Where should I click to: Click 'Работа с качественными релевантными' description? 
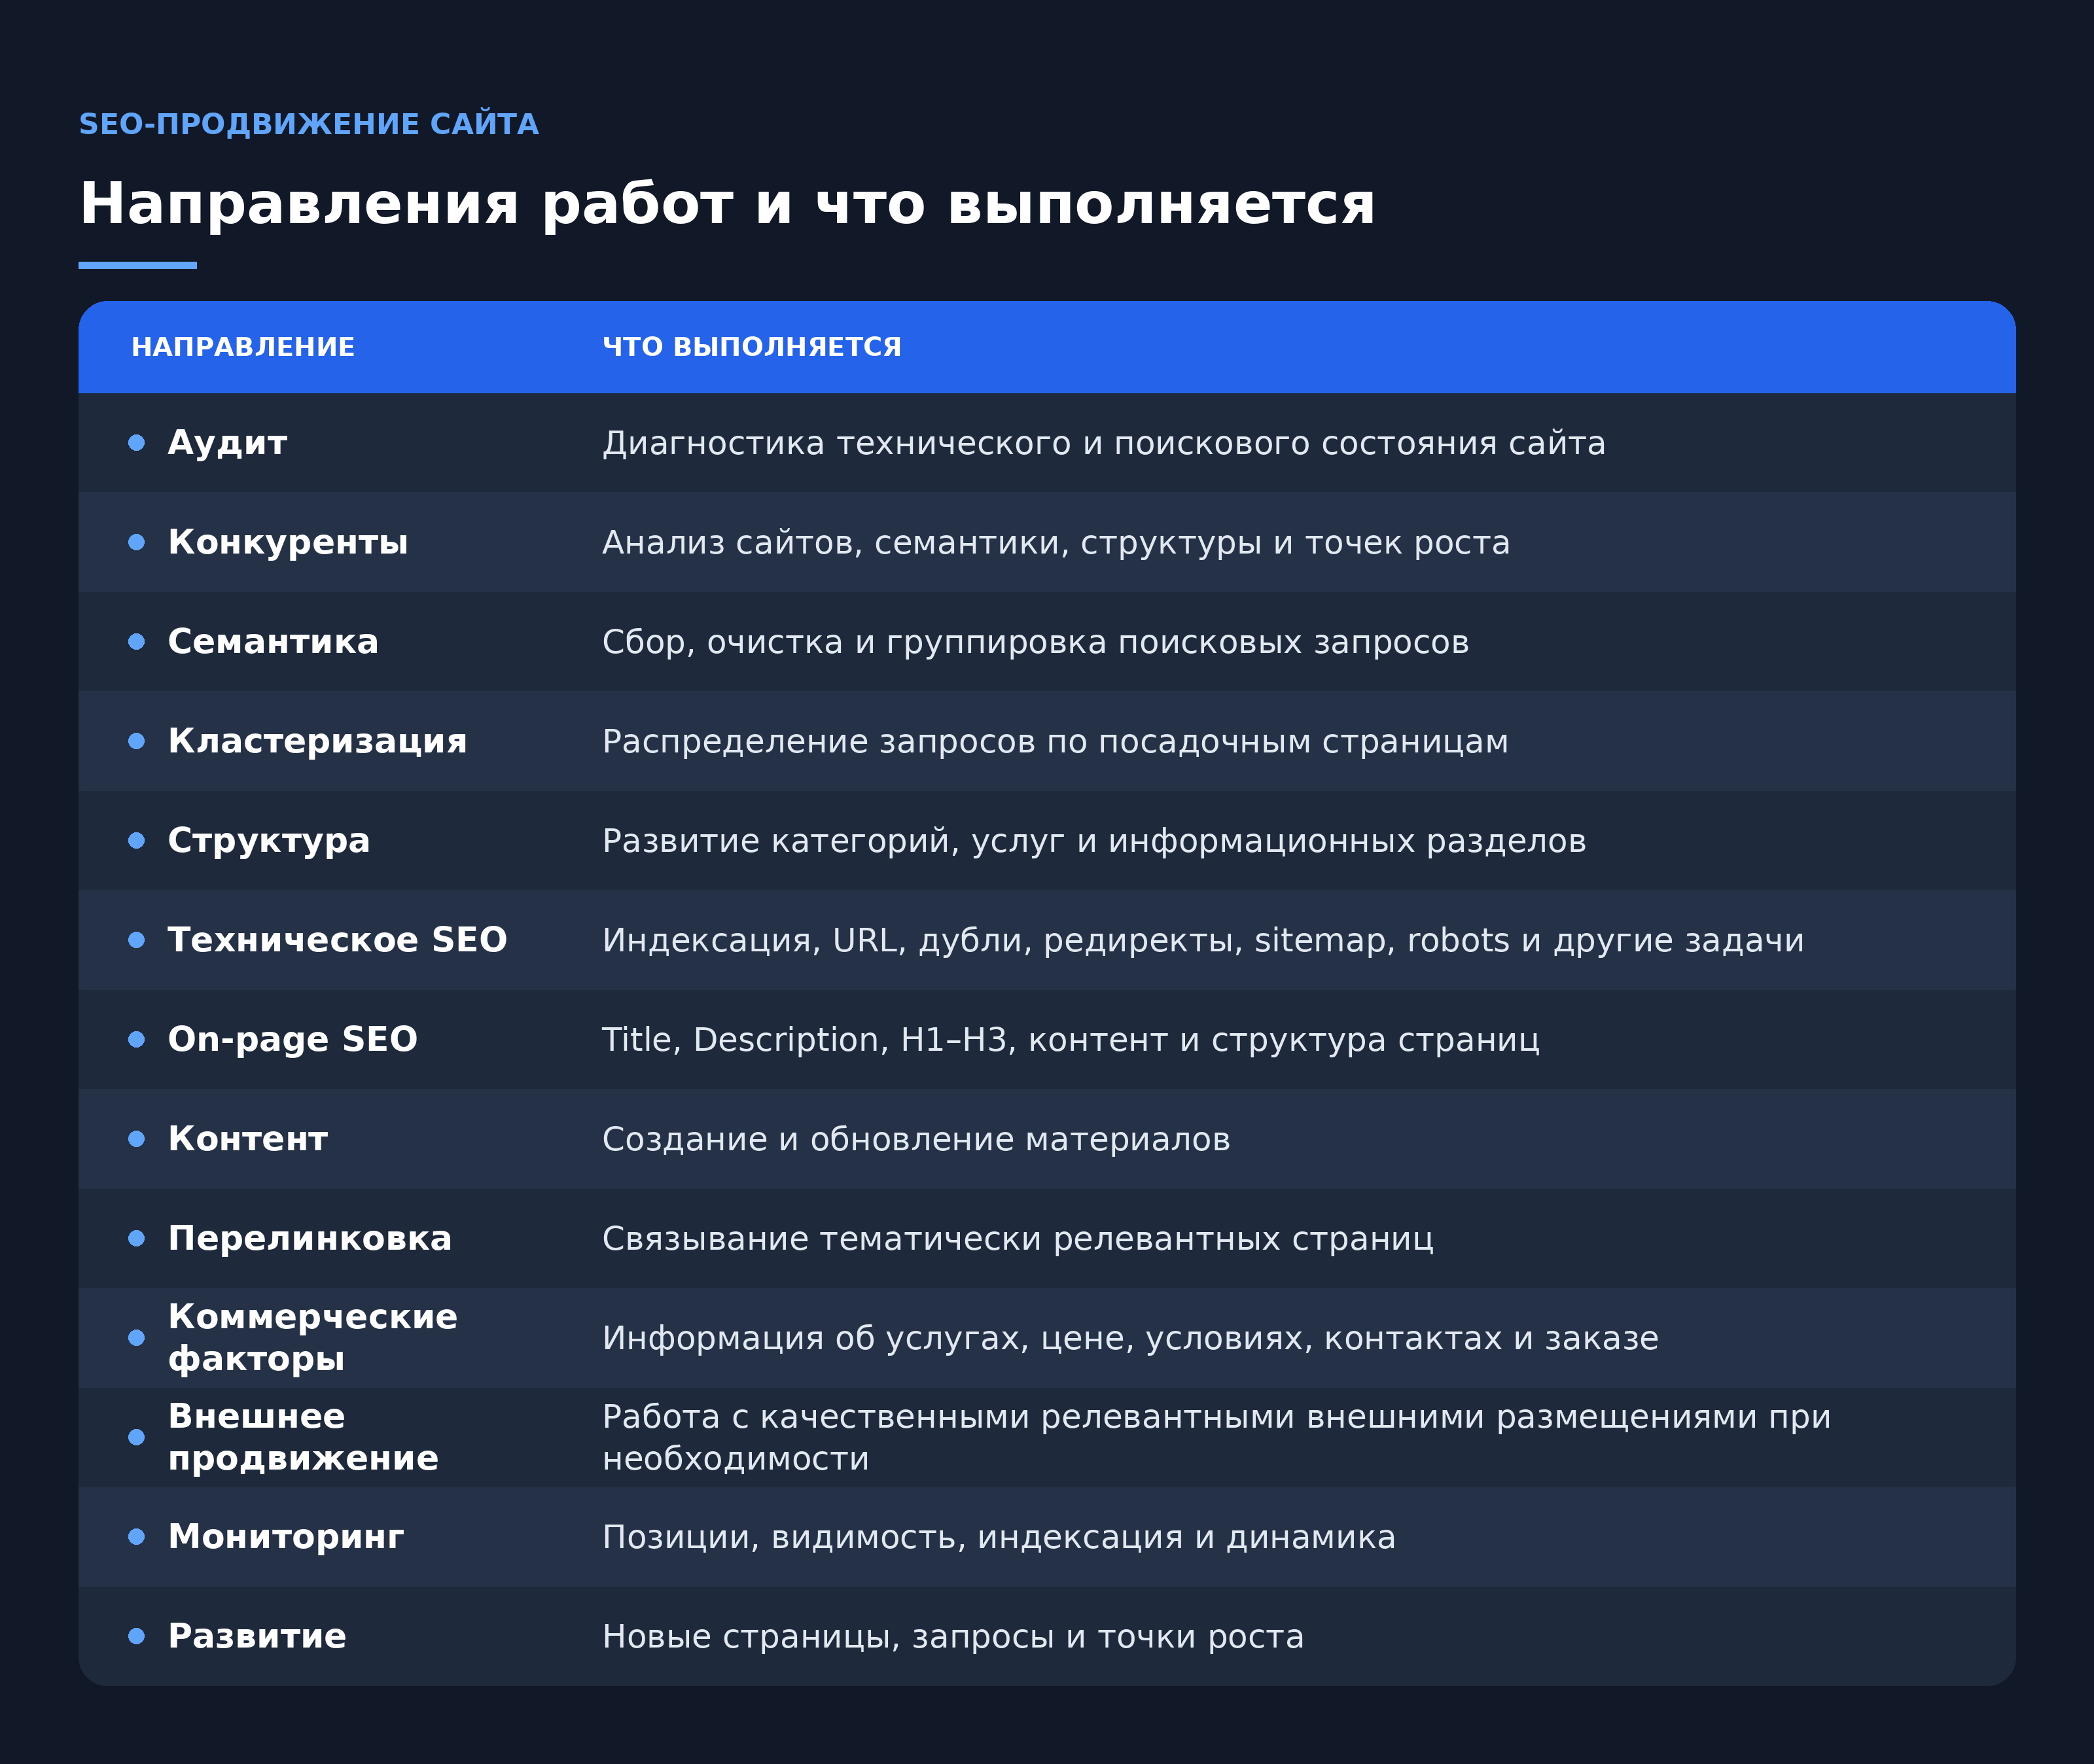(x=1216, y=1437)
